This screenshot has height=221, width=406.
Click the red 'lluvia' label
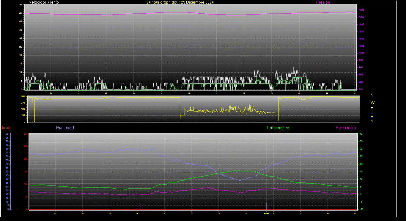pos(6,128)
